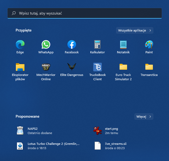Launch WhatsApp from pinned apps
Image resolution: width=169 pixels, height=161 pixels.
pos(46,44)
